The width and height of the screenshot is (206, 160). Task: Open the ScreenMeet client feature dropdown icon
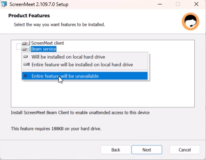coord(26,43)
